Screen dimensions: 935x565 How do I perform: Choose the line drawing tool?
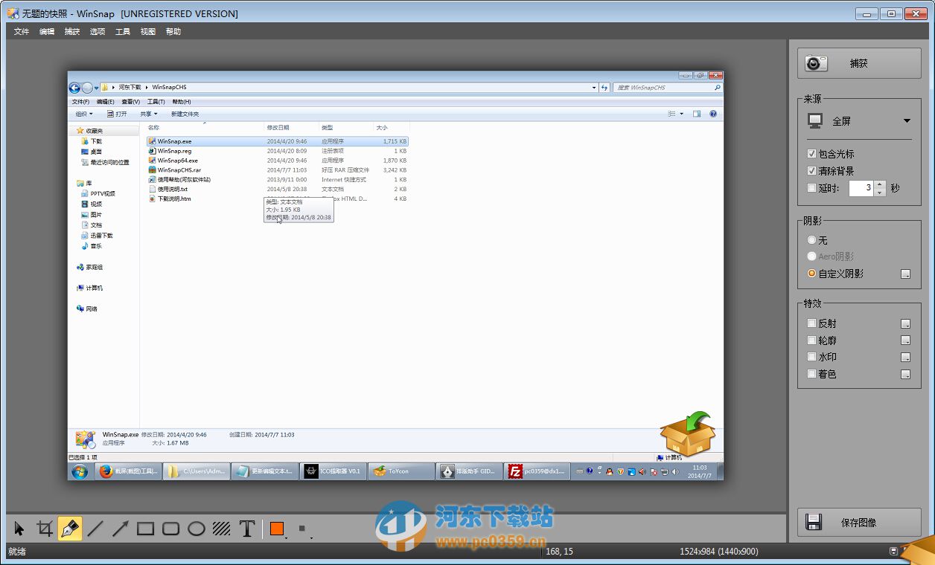tap(95, 528)
